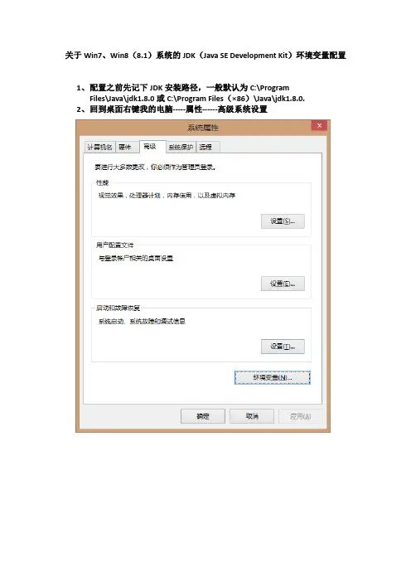Click step 1 text about JDK 安装路径
This screenshot has height=582, width=411.
pyautogui.click(x=191, y=93)
